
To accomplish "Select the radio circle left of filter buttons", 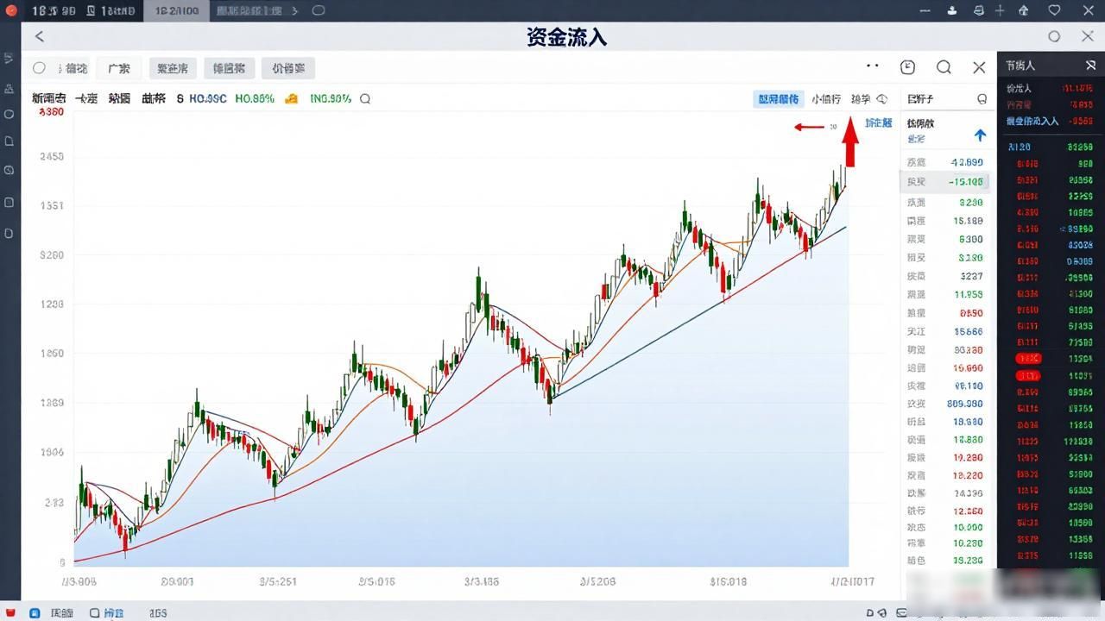I will tap(39, 68).
